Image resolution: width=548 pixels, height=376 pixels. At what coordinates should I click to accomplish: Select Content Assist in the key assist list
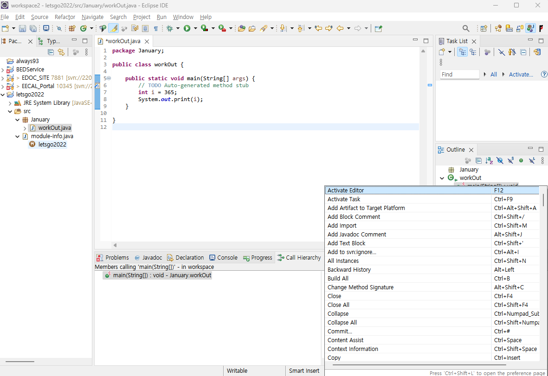432,340
